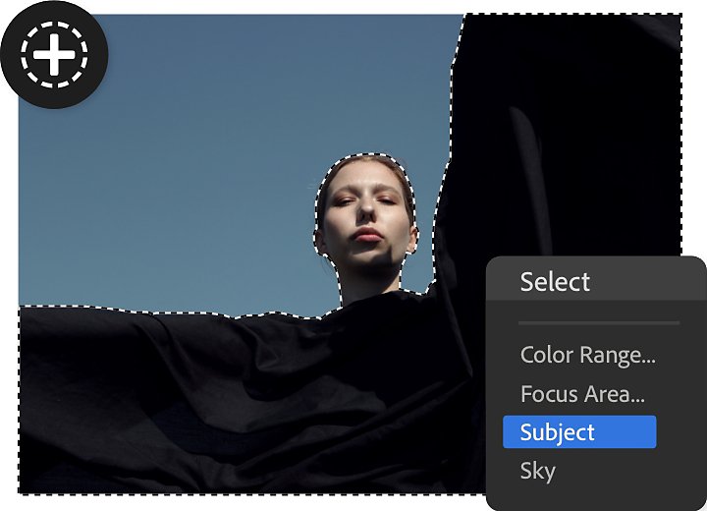Screen dimensions: 707x511
Task: Click the dark raised sleeve on the right
Action: [x=564, y=136]
